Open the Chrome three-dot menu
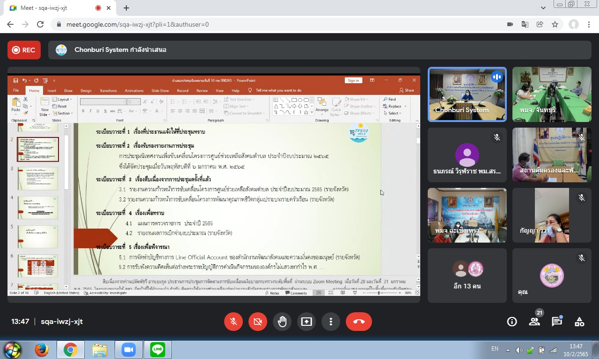This screenshot has height=359, width=599. [589, 24]
